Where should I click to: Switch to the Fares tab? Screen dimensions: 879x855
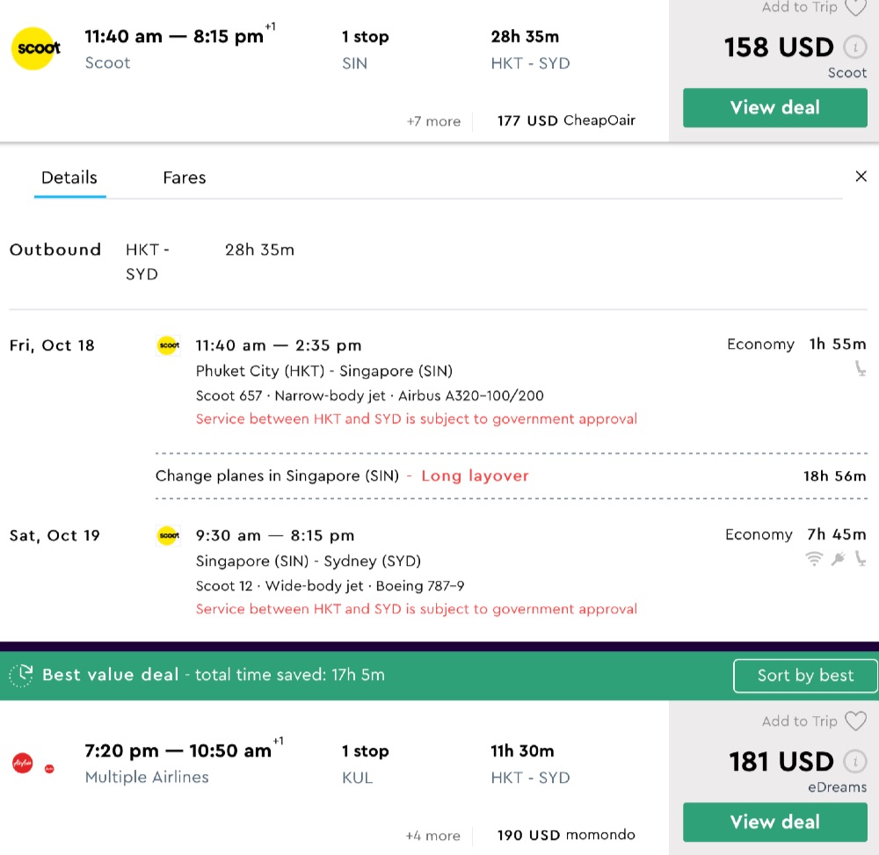[x=184, y=178]
